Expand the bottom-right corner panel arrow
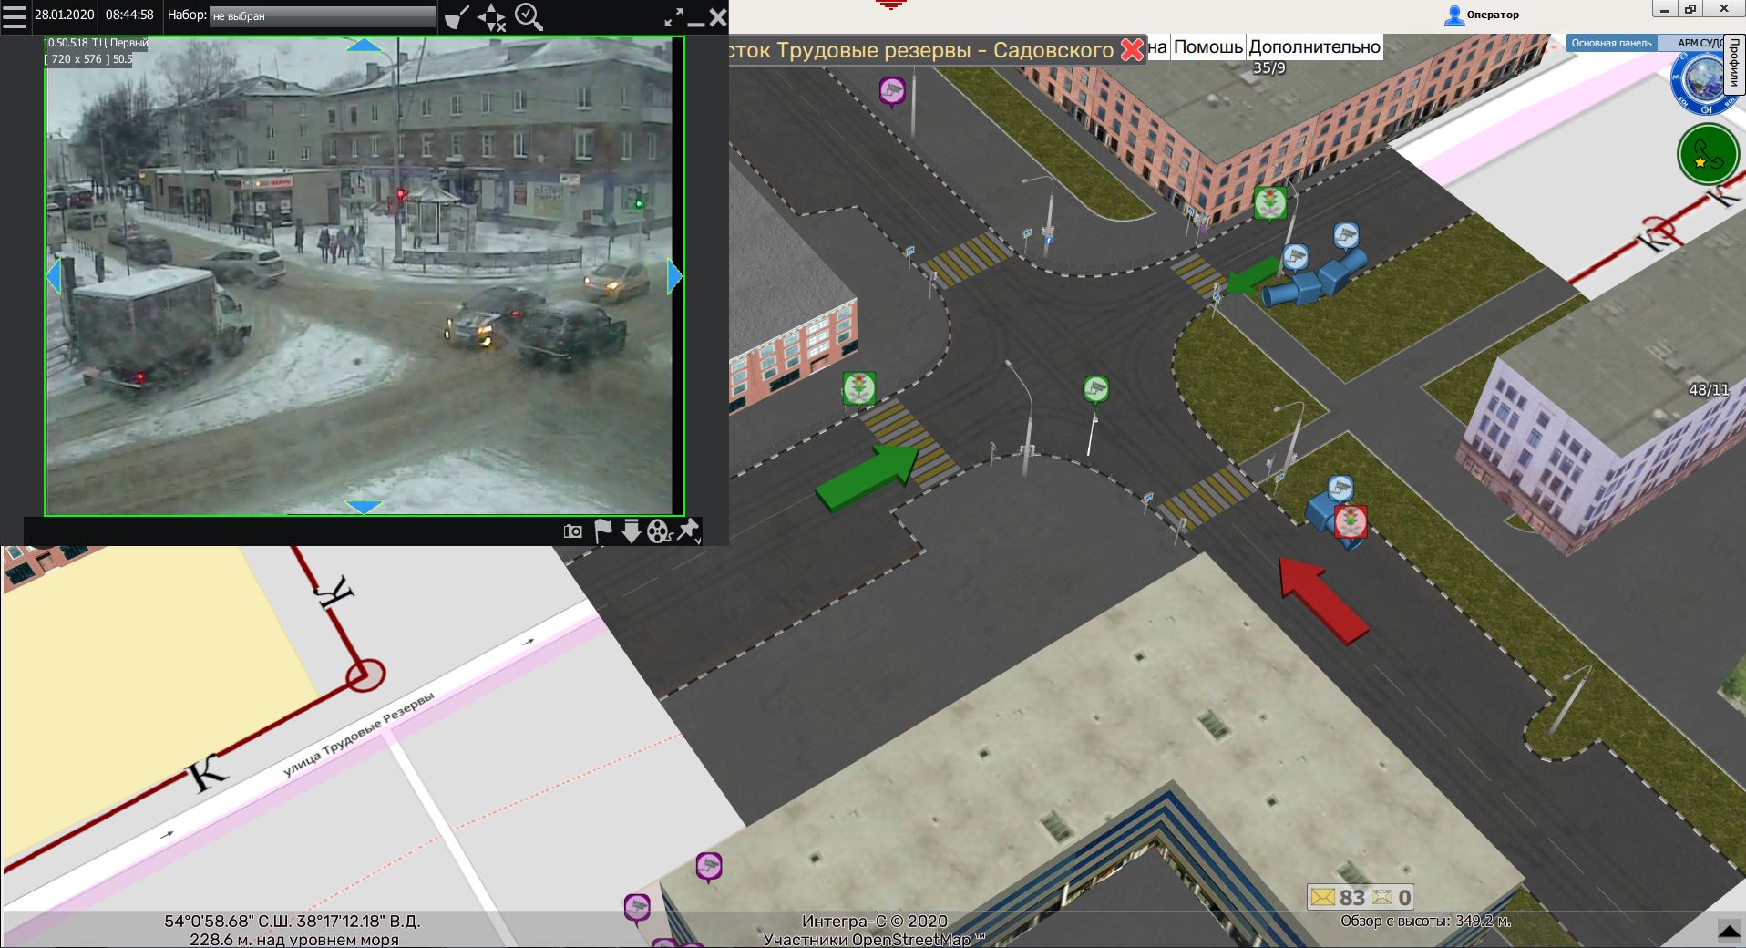 click(x=1729, y=932)
